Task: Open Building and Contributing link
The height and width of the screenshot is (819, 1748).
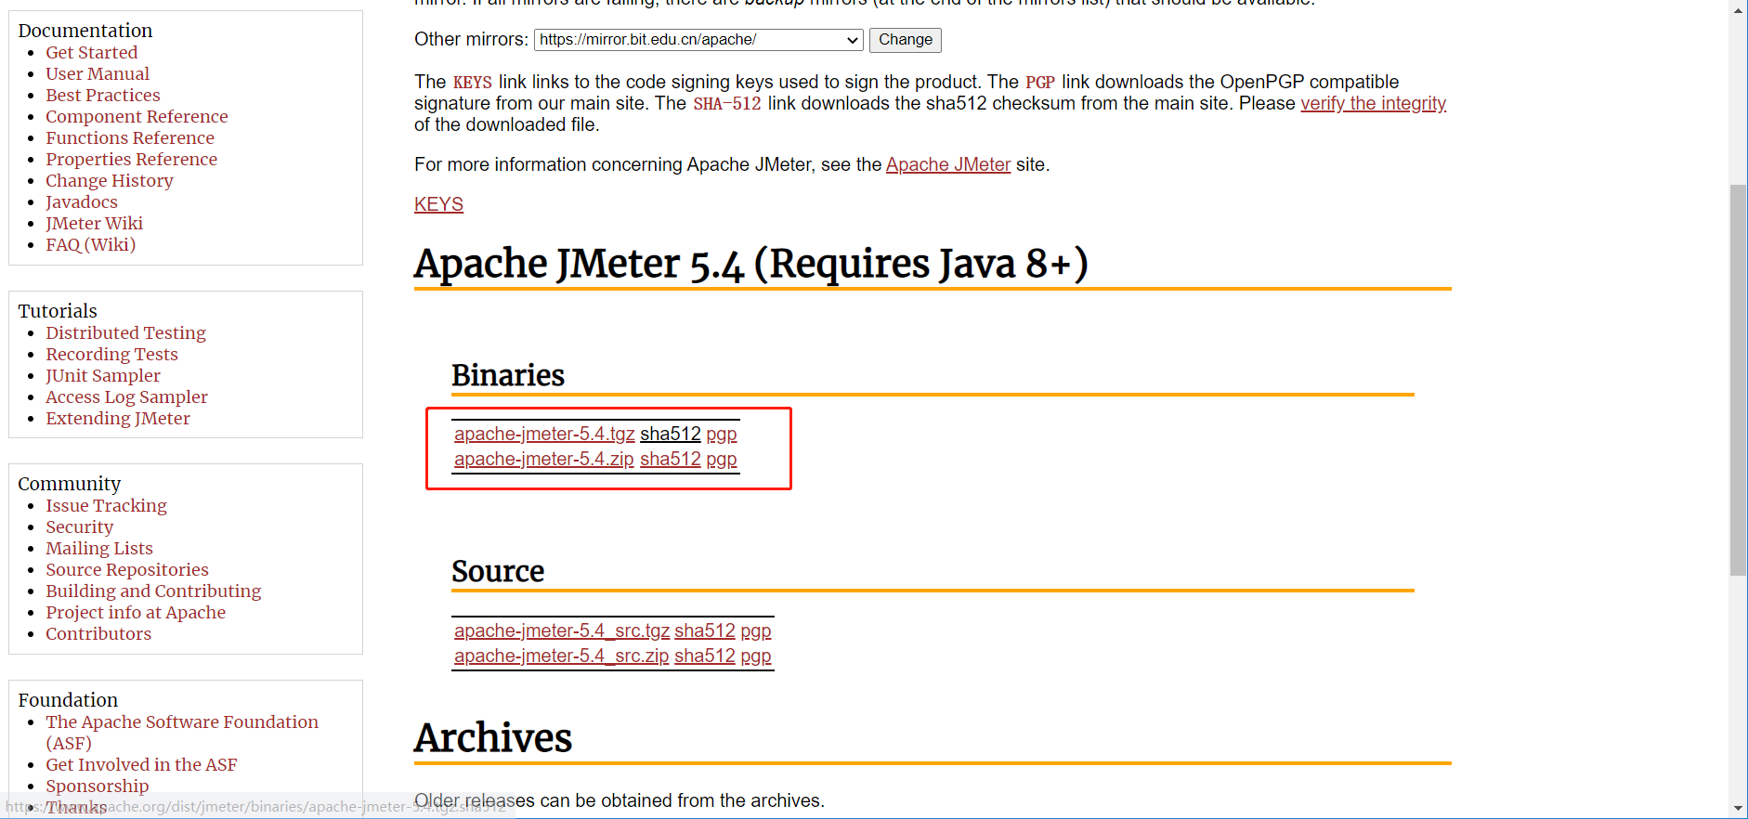Action: click(x=154, y=591)
